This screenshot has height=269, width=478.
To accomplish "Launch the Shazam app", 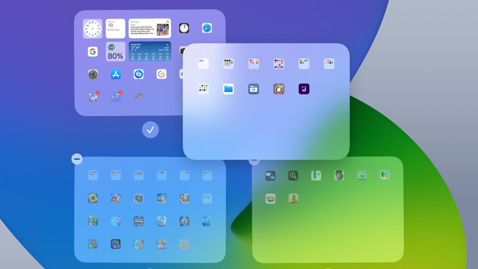I will click(138, 74).
